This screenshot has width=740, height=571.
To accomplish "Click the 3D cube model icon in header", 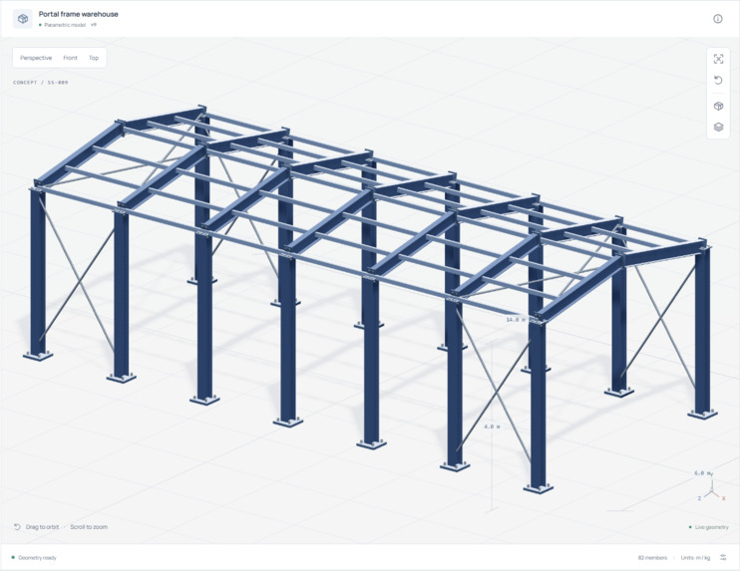I will pos(22,19).
